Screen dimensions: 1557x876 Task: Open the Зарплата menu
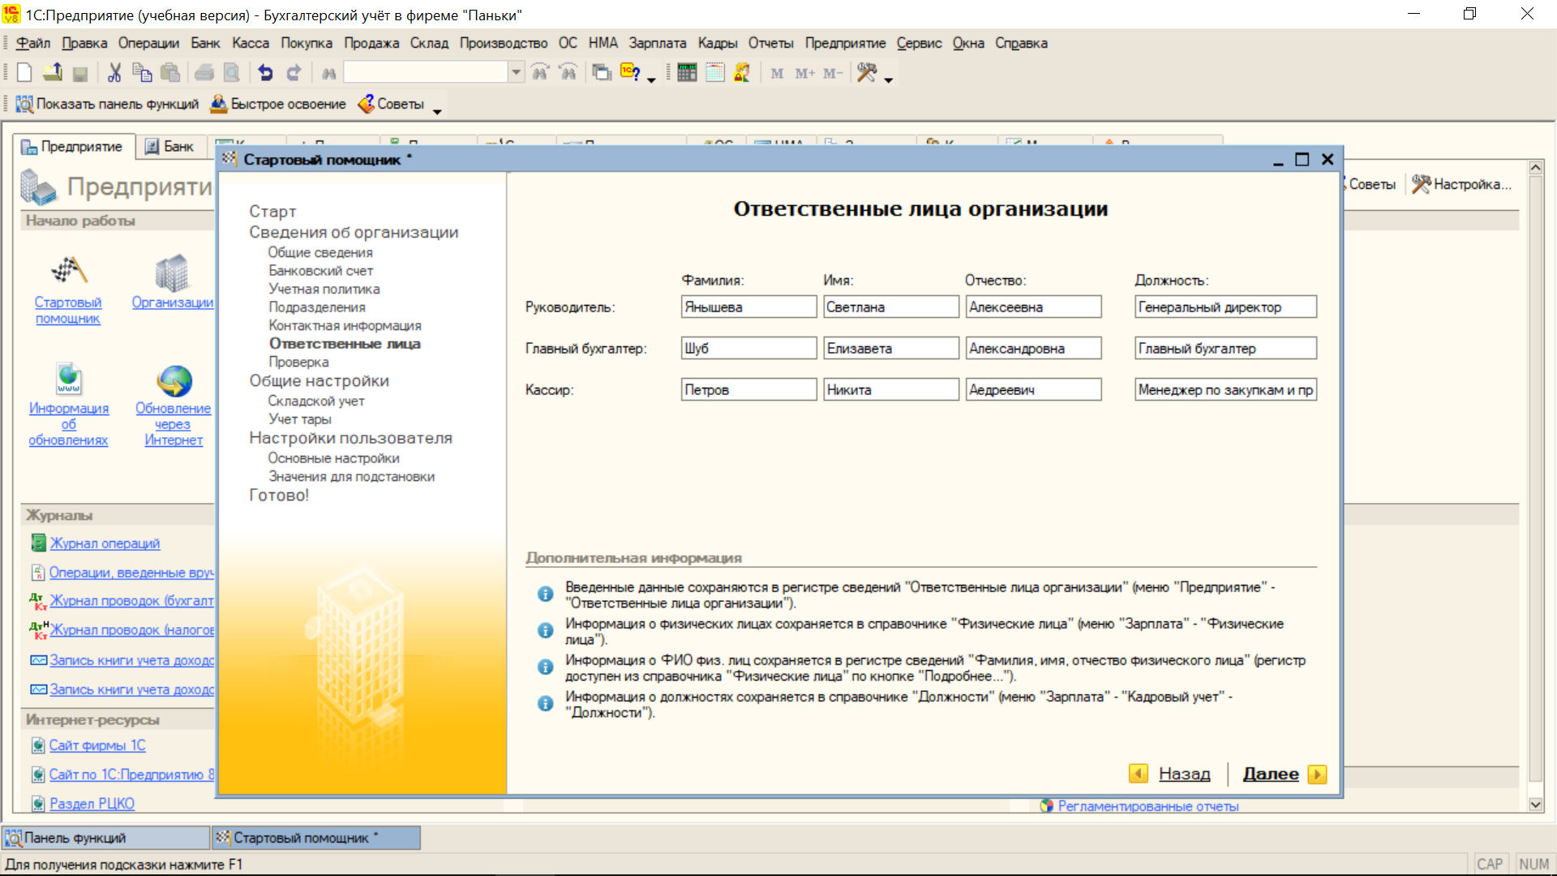658,43
